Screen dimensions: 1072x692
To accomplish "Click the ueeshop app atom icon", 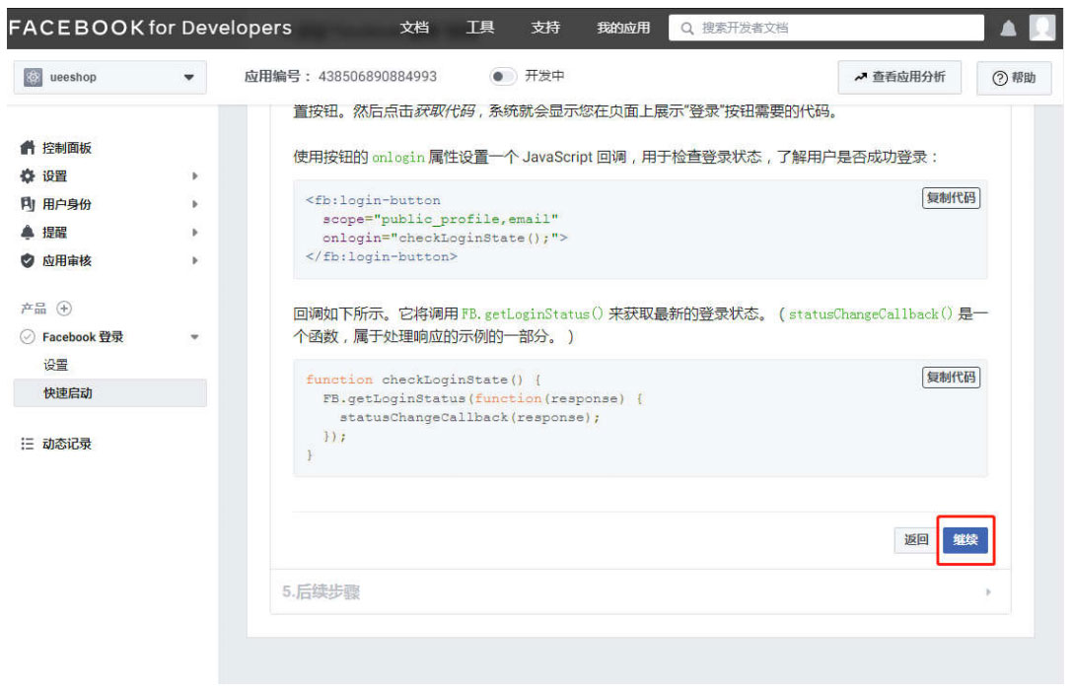I will point(32,77).
